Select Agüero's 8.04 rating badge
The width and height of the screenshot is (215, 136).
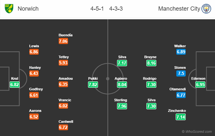pos(122,85)
